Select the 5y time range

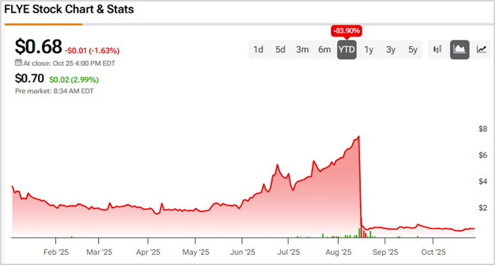tap(413, 49)
